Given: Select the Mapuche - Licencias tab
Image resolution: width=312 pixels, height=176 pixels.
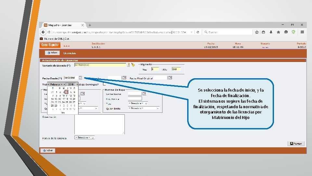Looking at the screenshot, I should pos(63,25).
